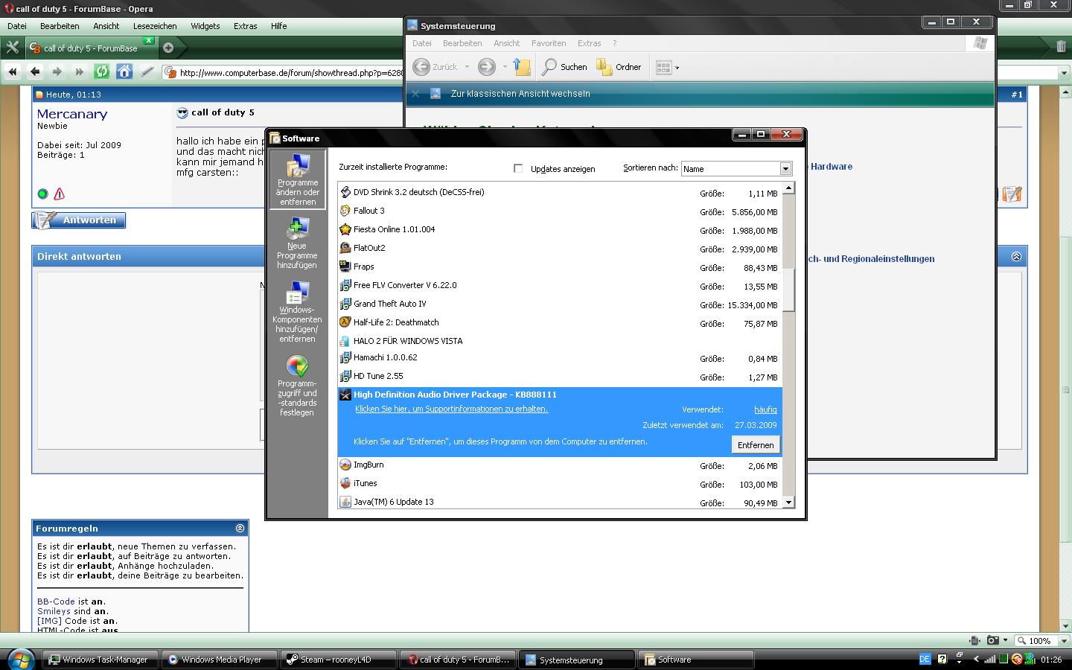
Task: Click Entfernen button for audio driver
Action: [x=756, y=445]
